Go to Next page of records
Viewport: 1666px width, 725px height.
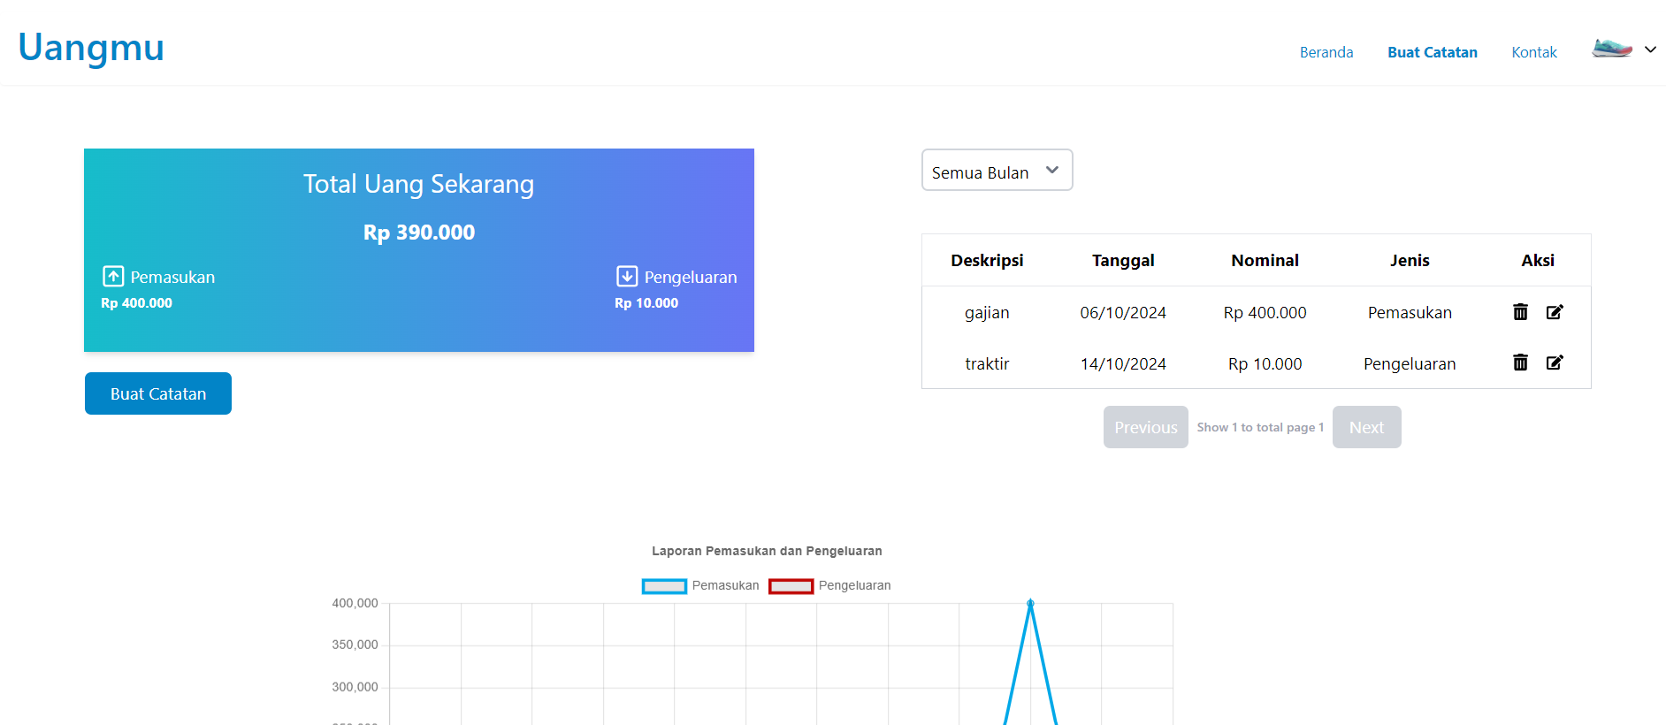pos(1366,427)
